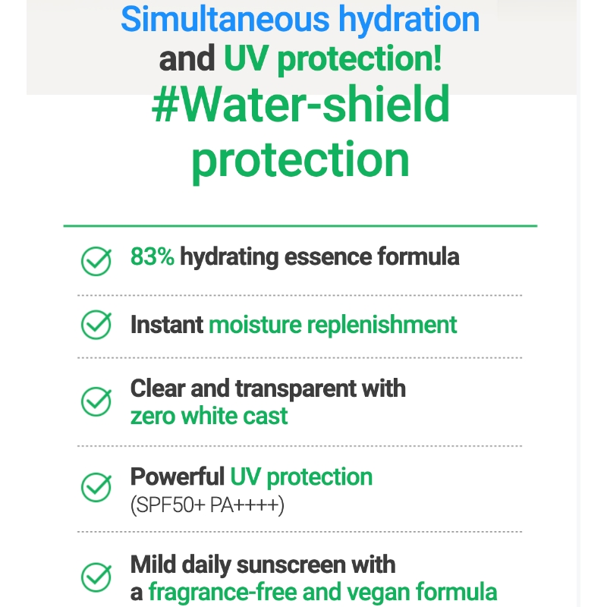Click the 'Clear and transparent with' line
This screenshot has width=607, height=607.
pyautogui.click(x=268, y=388)
